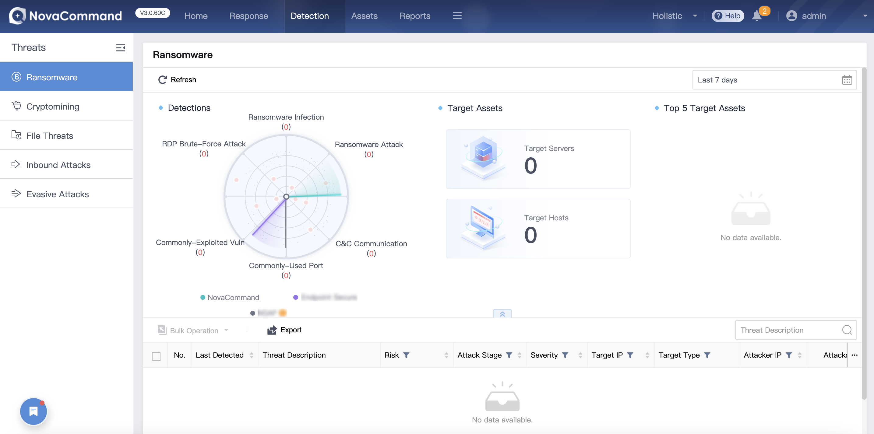Screen dimensions: 874x434
Task: Open the floating chat feedback icon
Action: click(33, 411)
